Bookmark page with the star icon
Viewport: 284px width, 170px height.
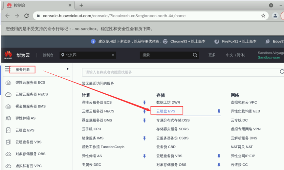coord(263,16)
